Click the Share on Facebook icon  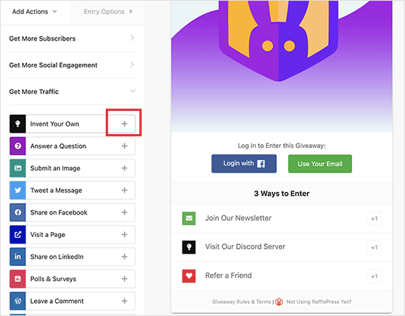(x=17, y=212)
